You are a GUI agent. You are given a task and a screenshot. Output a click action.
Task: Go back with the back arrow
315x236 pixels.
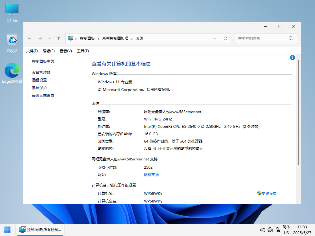[x=30, y=38]
